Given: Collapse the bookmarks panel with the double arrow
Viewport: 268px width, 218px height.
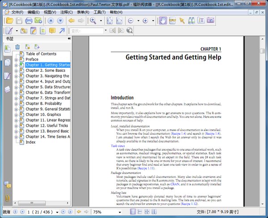Looking at the screenshot, I should click(69, 38).
